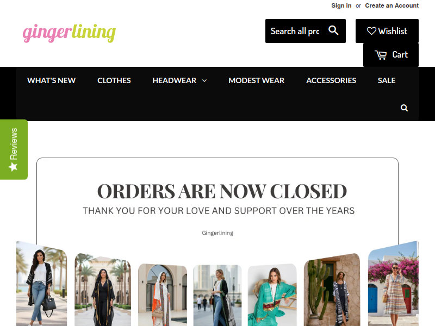Click the gingerlining logo
Viewport: 435px width, 326px height.
pos(69,33)
